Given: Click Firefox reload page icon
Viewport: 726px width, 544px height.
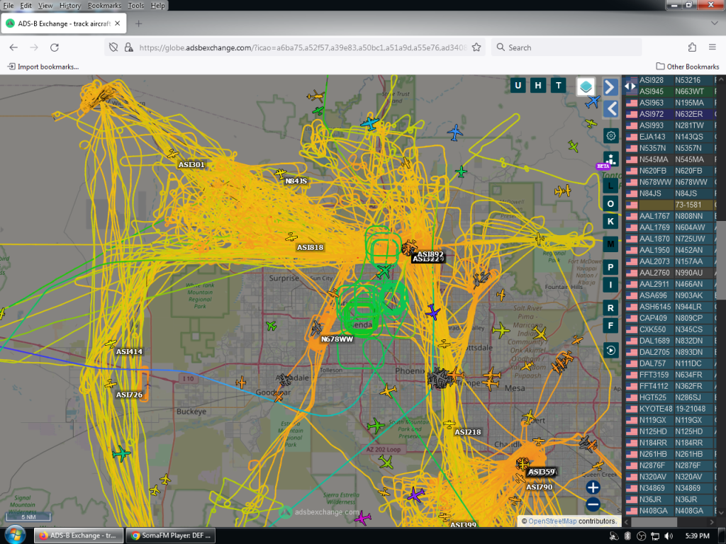Looking at the screenshot, I should (x=54, y=47).
